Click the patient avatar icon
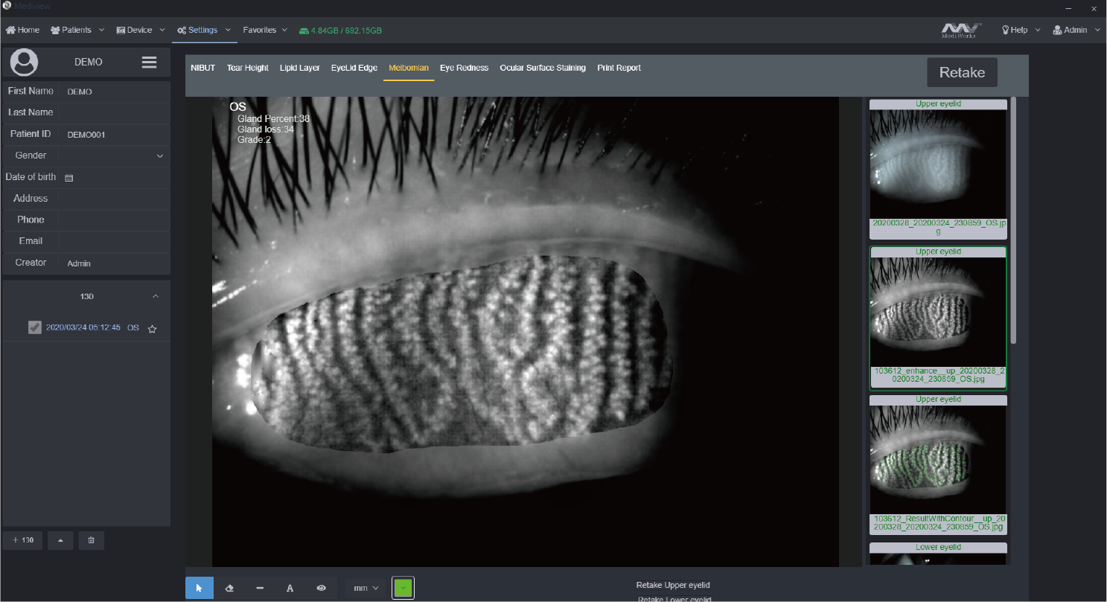Viewport: 1107px width, 602px height. click(x=24, y=63)
